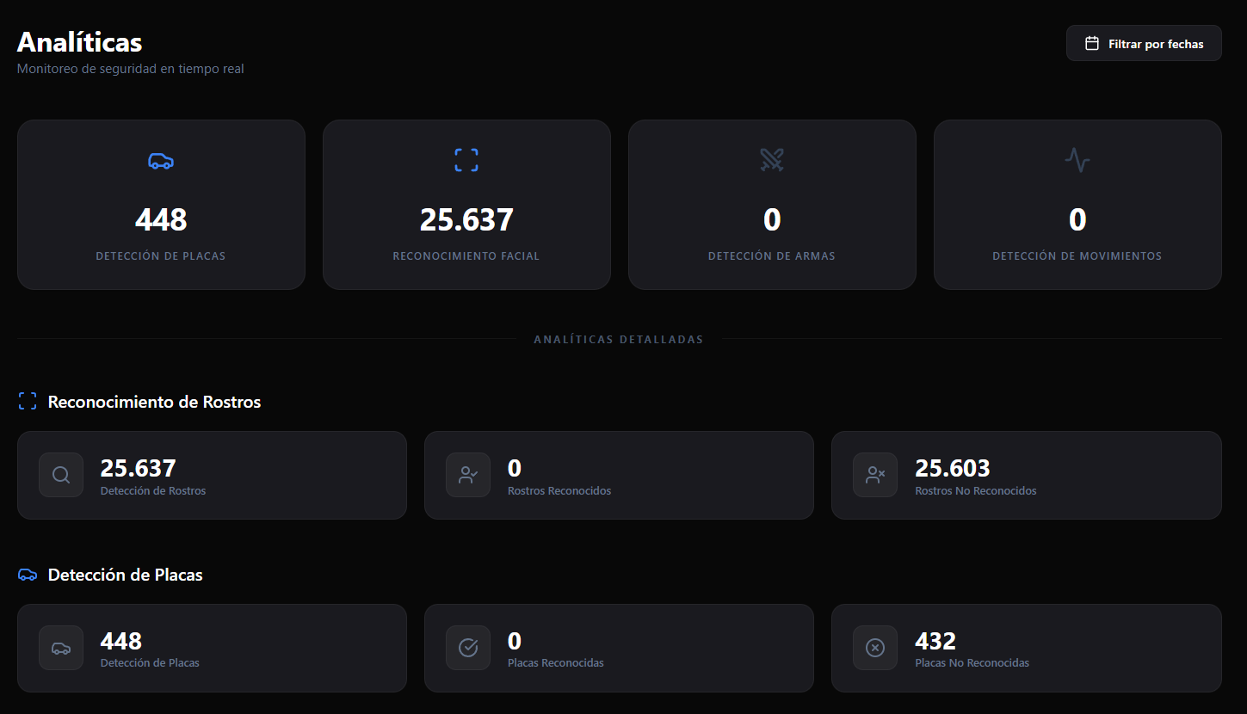Click the zero value for Rostros Reconocidos

coord(515,468)
